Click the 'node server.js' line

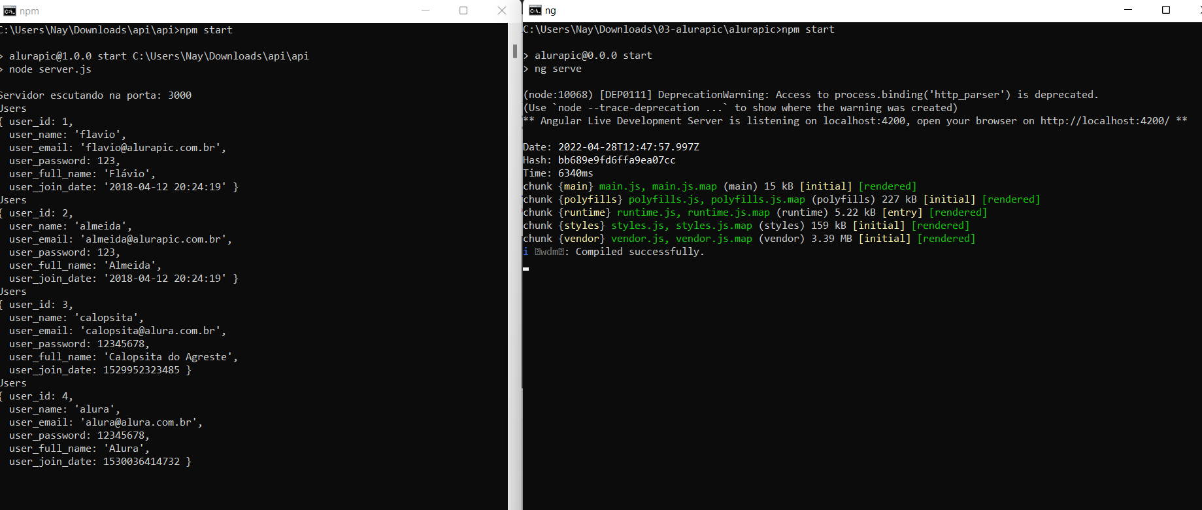46,69
